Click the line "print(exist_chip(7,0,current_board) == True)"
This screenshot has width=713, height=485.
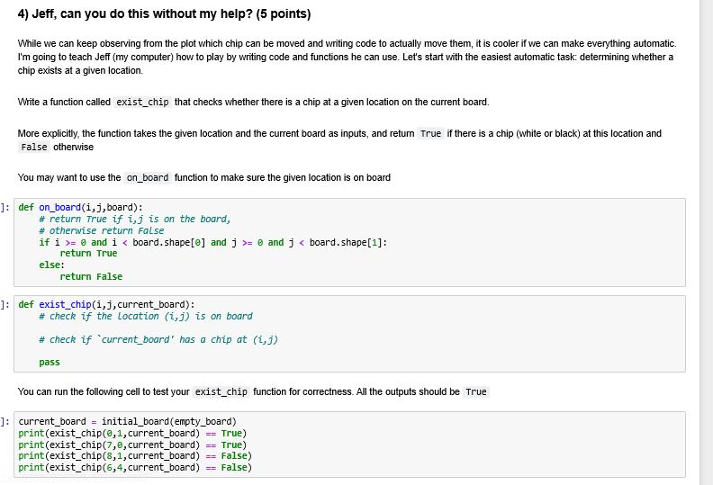click(132, 445)
